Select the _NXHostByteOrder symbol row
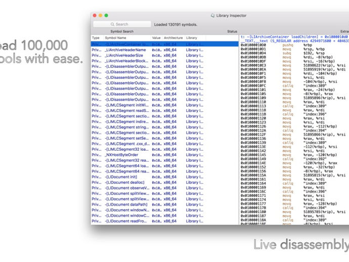Viewport: 349px width, 262px height. (165, 155)
